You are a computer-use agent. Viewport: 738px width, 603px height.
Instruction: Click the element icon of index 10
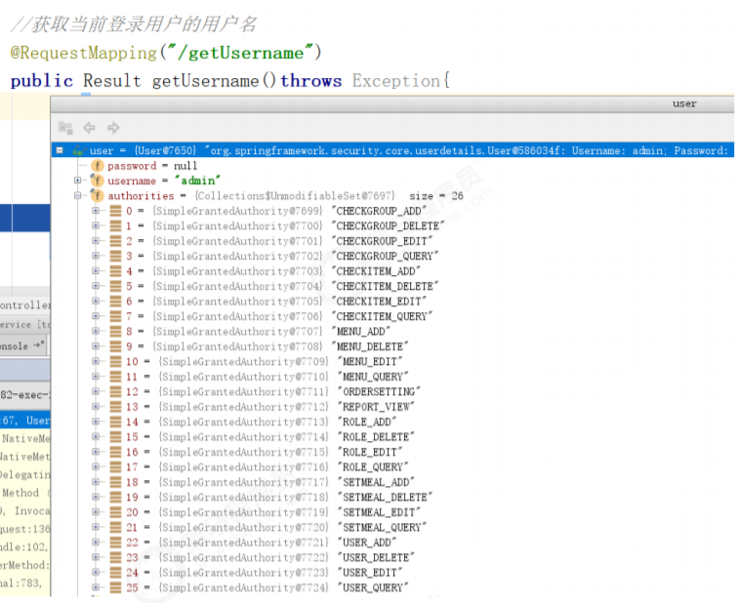tap(116, 361)
